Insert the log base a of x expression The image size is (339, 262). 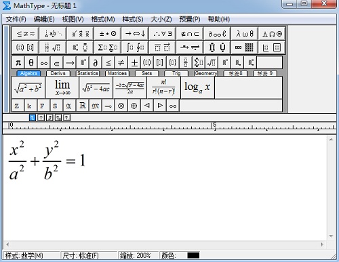[x=197, y=87]
